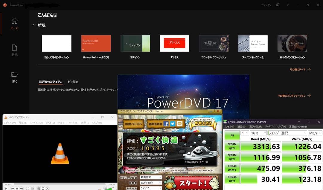This screenshot has height=190, width=323.
Task: Open the 表示方法 ウィンドウ dropdown
Action: (151, 188)
